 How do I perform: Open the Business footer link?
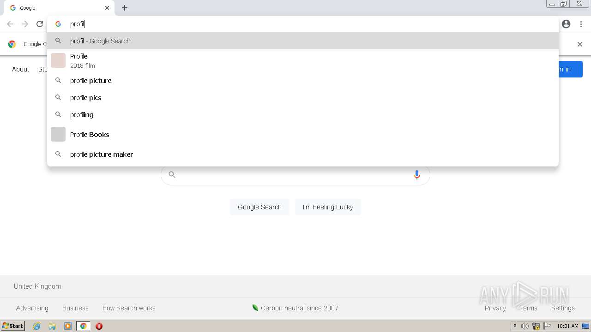[75, 308]
